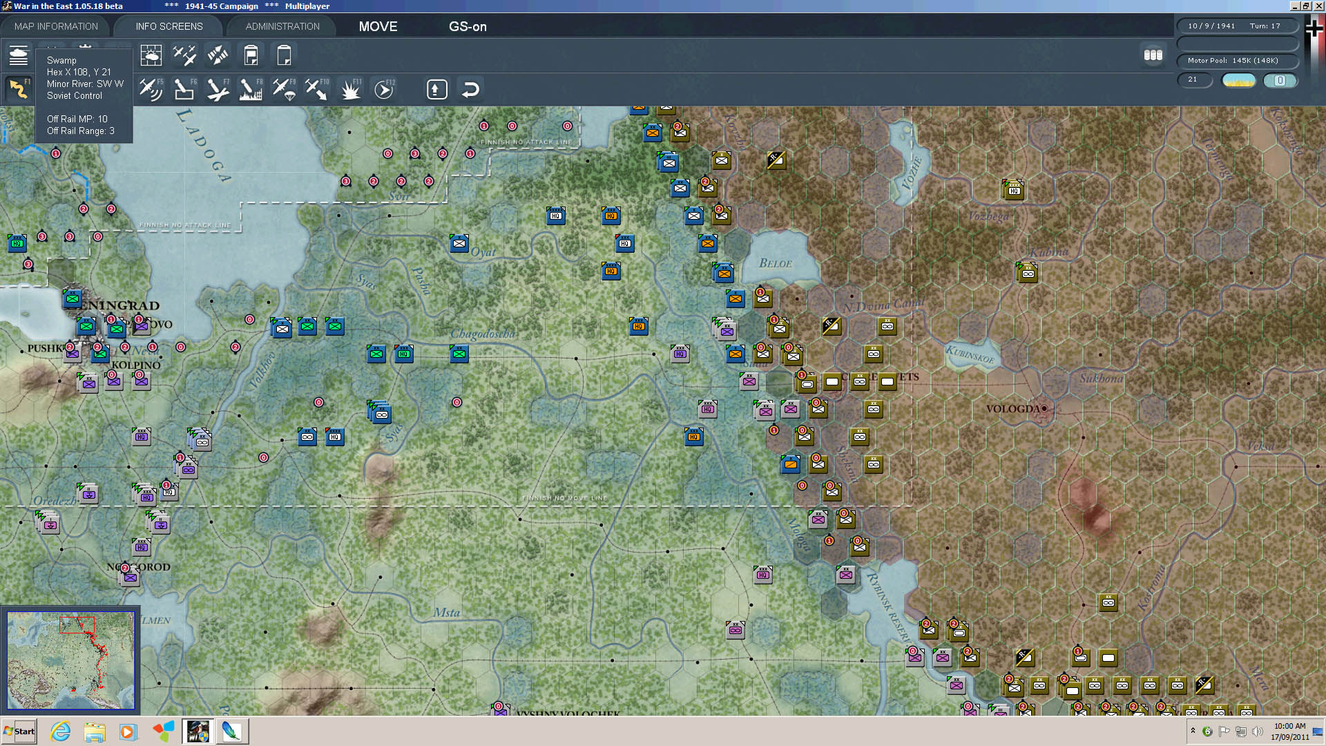Image resolution: width=1326 pixels, height=746 pixels.
Task: Click the Motor Pool readout
Action: point(1237,60)
